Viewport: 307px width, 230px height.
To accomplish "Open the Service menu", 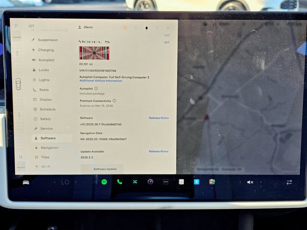I will (x=43, y=128).
